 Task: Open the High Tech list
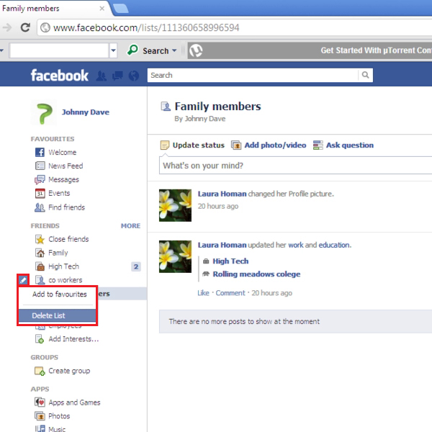click(x=63, y=266)
